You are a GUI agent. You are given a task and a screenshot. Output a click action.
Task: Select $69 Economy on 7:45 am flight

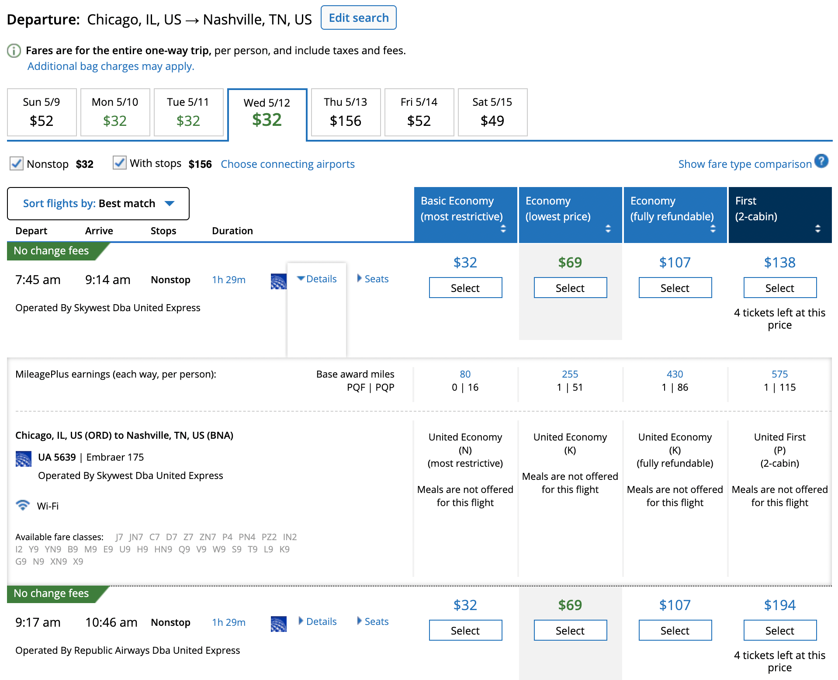click(570, 288)
